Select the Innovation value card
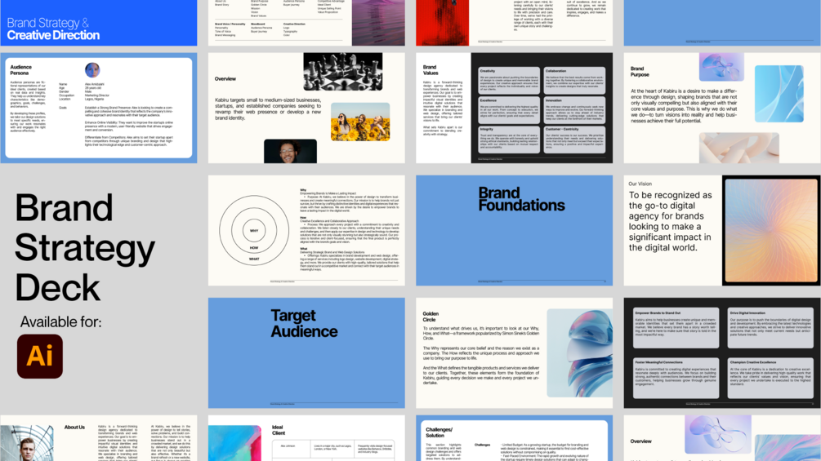 [574, 110]
